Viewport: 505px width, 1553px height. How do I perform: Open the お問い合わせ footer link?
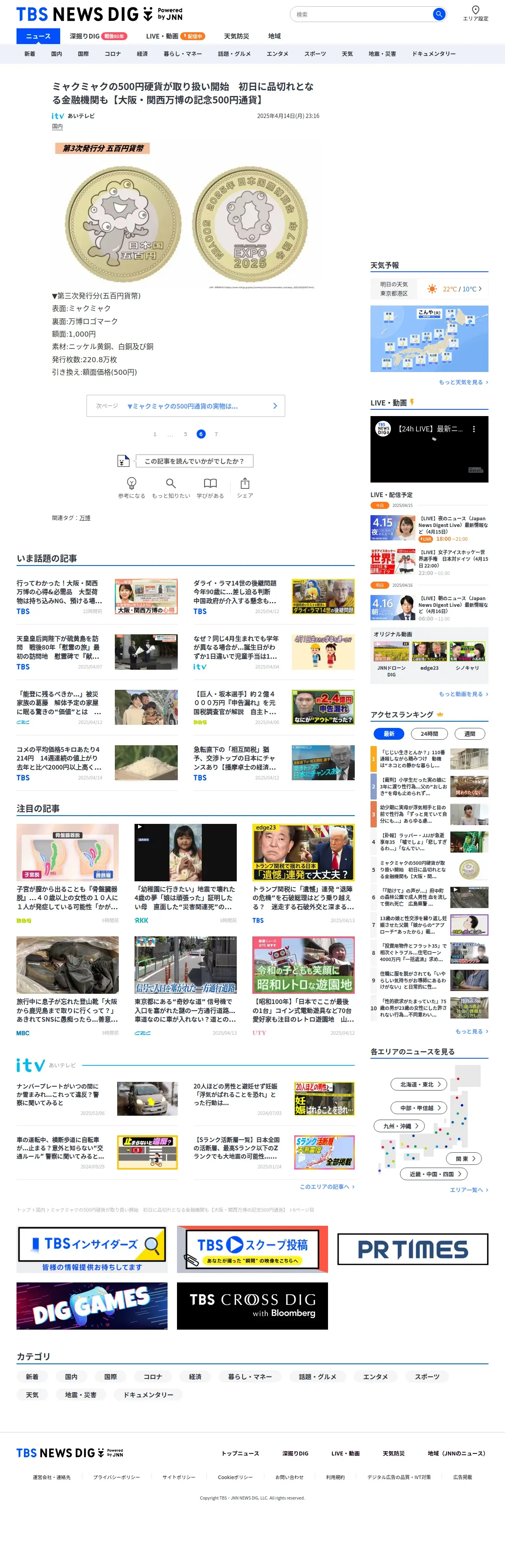(x=289, y=1477)
